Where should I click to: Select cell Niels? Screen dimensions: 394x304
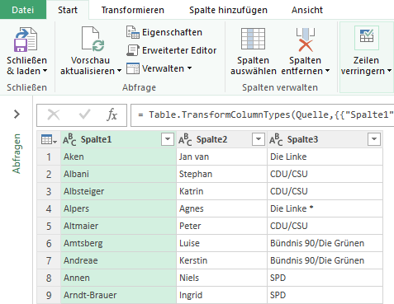coord(221,278)
